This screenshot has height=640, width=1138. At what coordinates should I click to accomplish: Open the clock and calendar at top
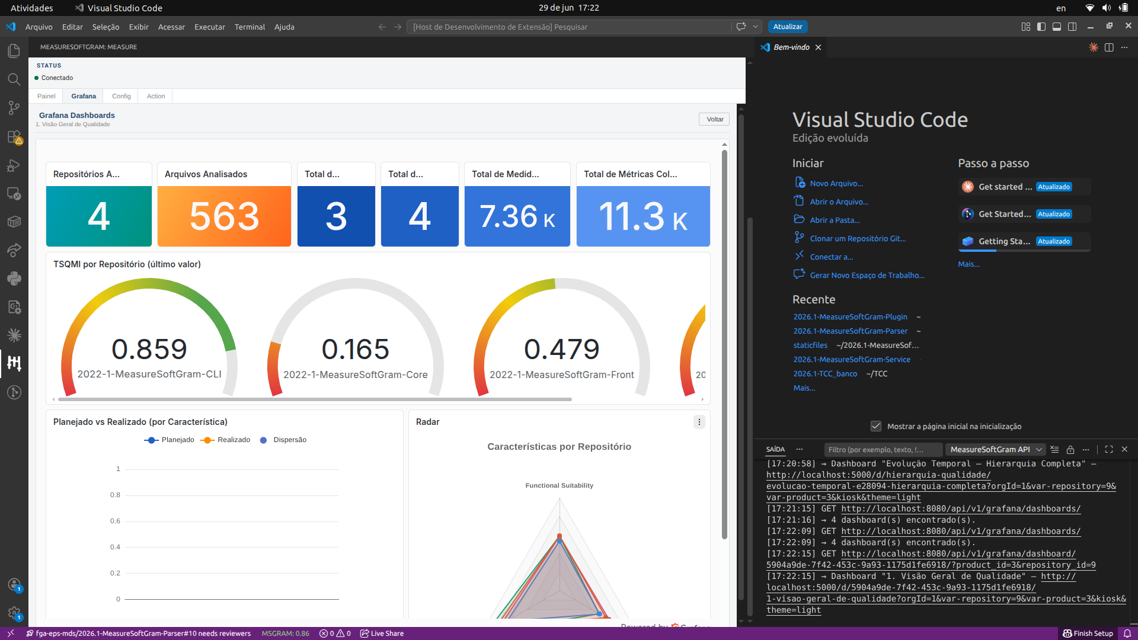(x=569, y=8)
